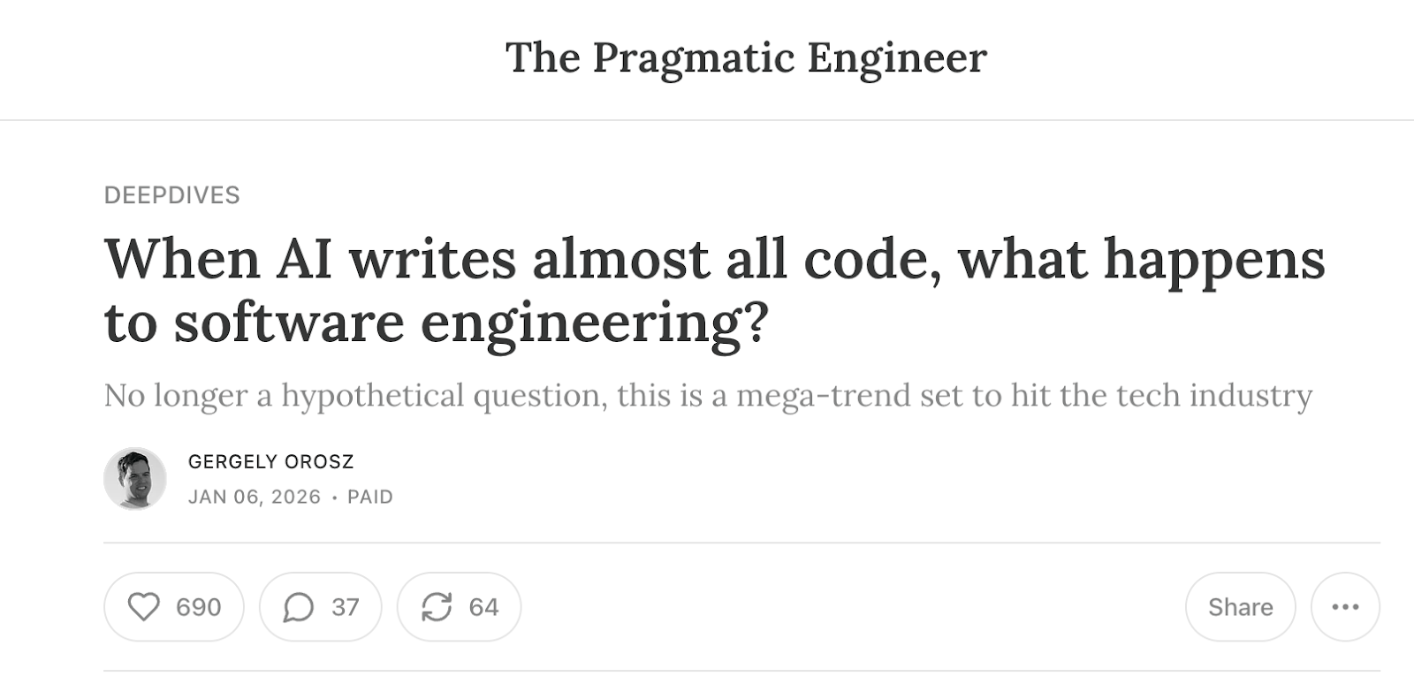This screenshot has height=684, width=1414.
Task: Click the PAID label beside the date
Action: pos(370,497)
